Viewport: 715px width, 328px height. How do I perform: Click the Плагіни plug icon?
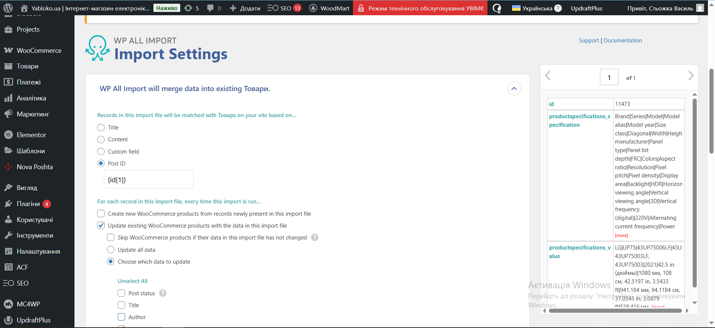(9, 204)
